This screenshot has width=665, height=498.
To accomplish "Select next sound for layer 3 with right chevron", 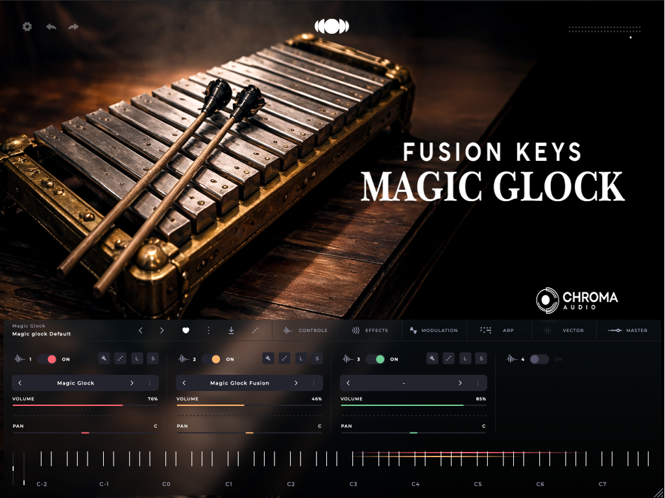I will [x=460, y=383].
